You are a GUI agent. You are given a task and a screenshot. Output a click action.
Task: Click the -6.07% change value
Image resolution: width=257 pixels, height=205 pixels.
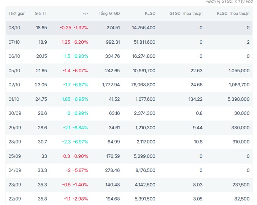coord(80,71)
